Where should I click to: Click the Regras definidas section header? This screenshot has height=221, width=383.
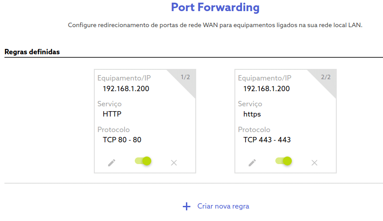32,52
